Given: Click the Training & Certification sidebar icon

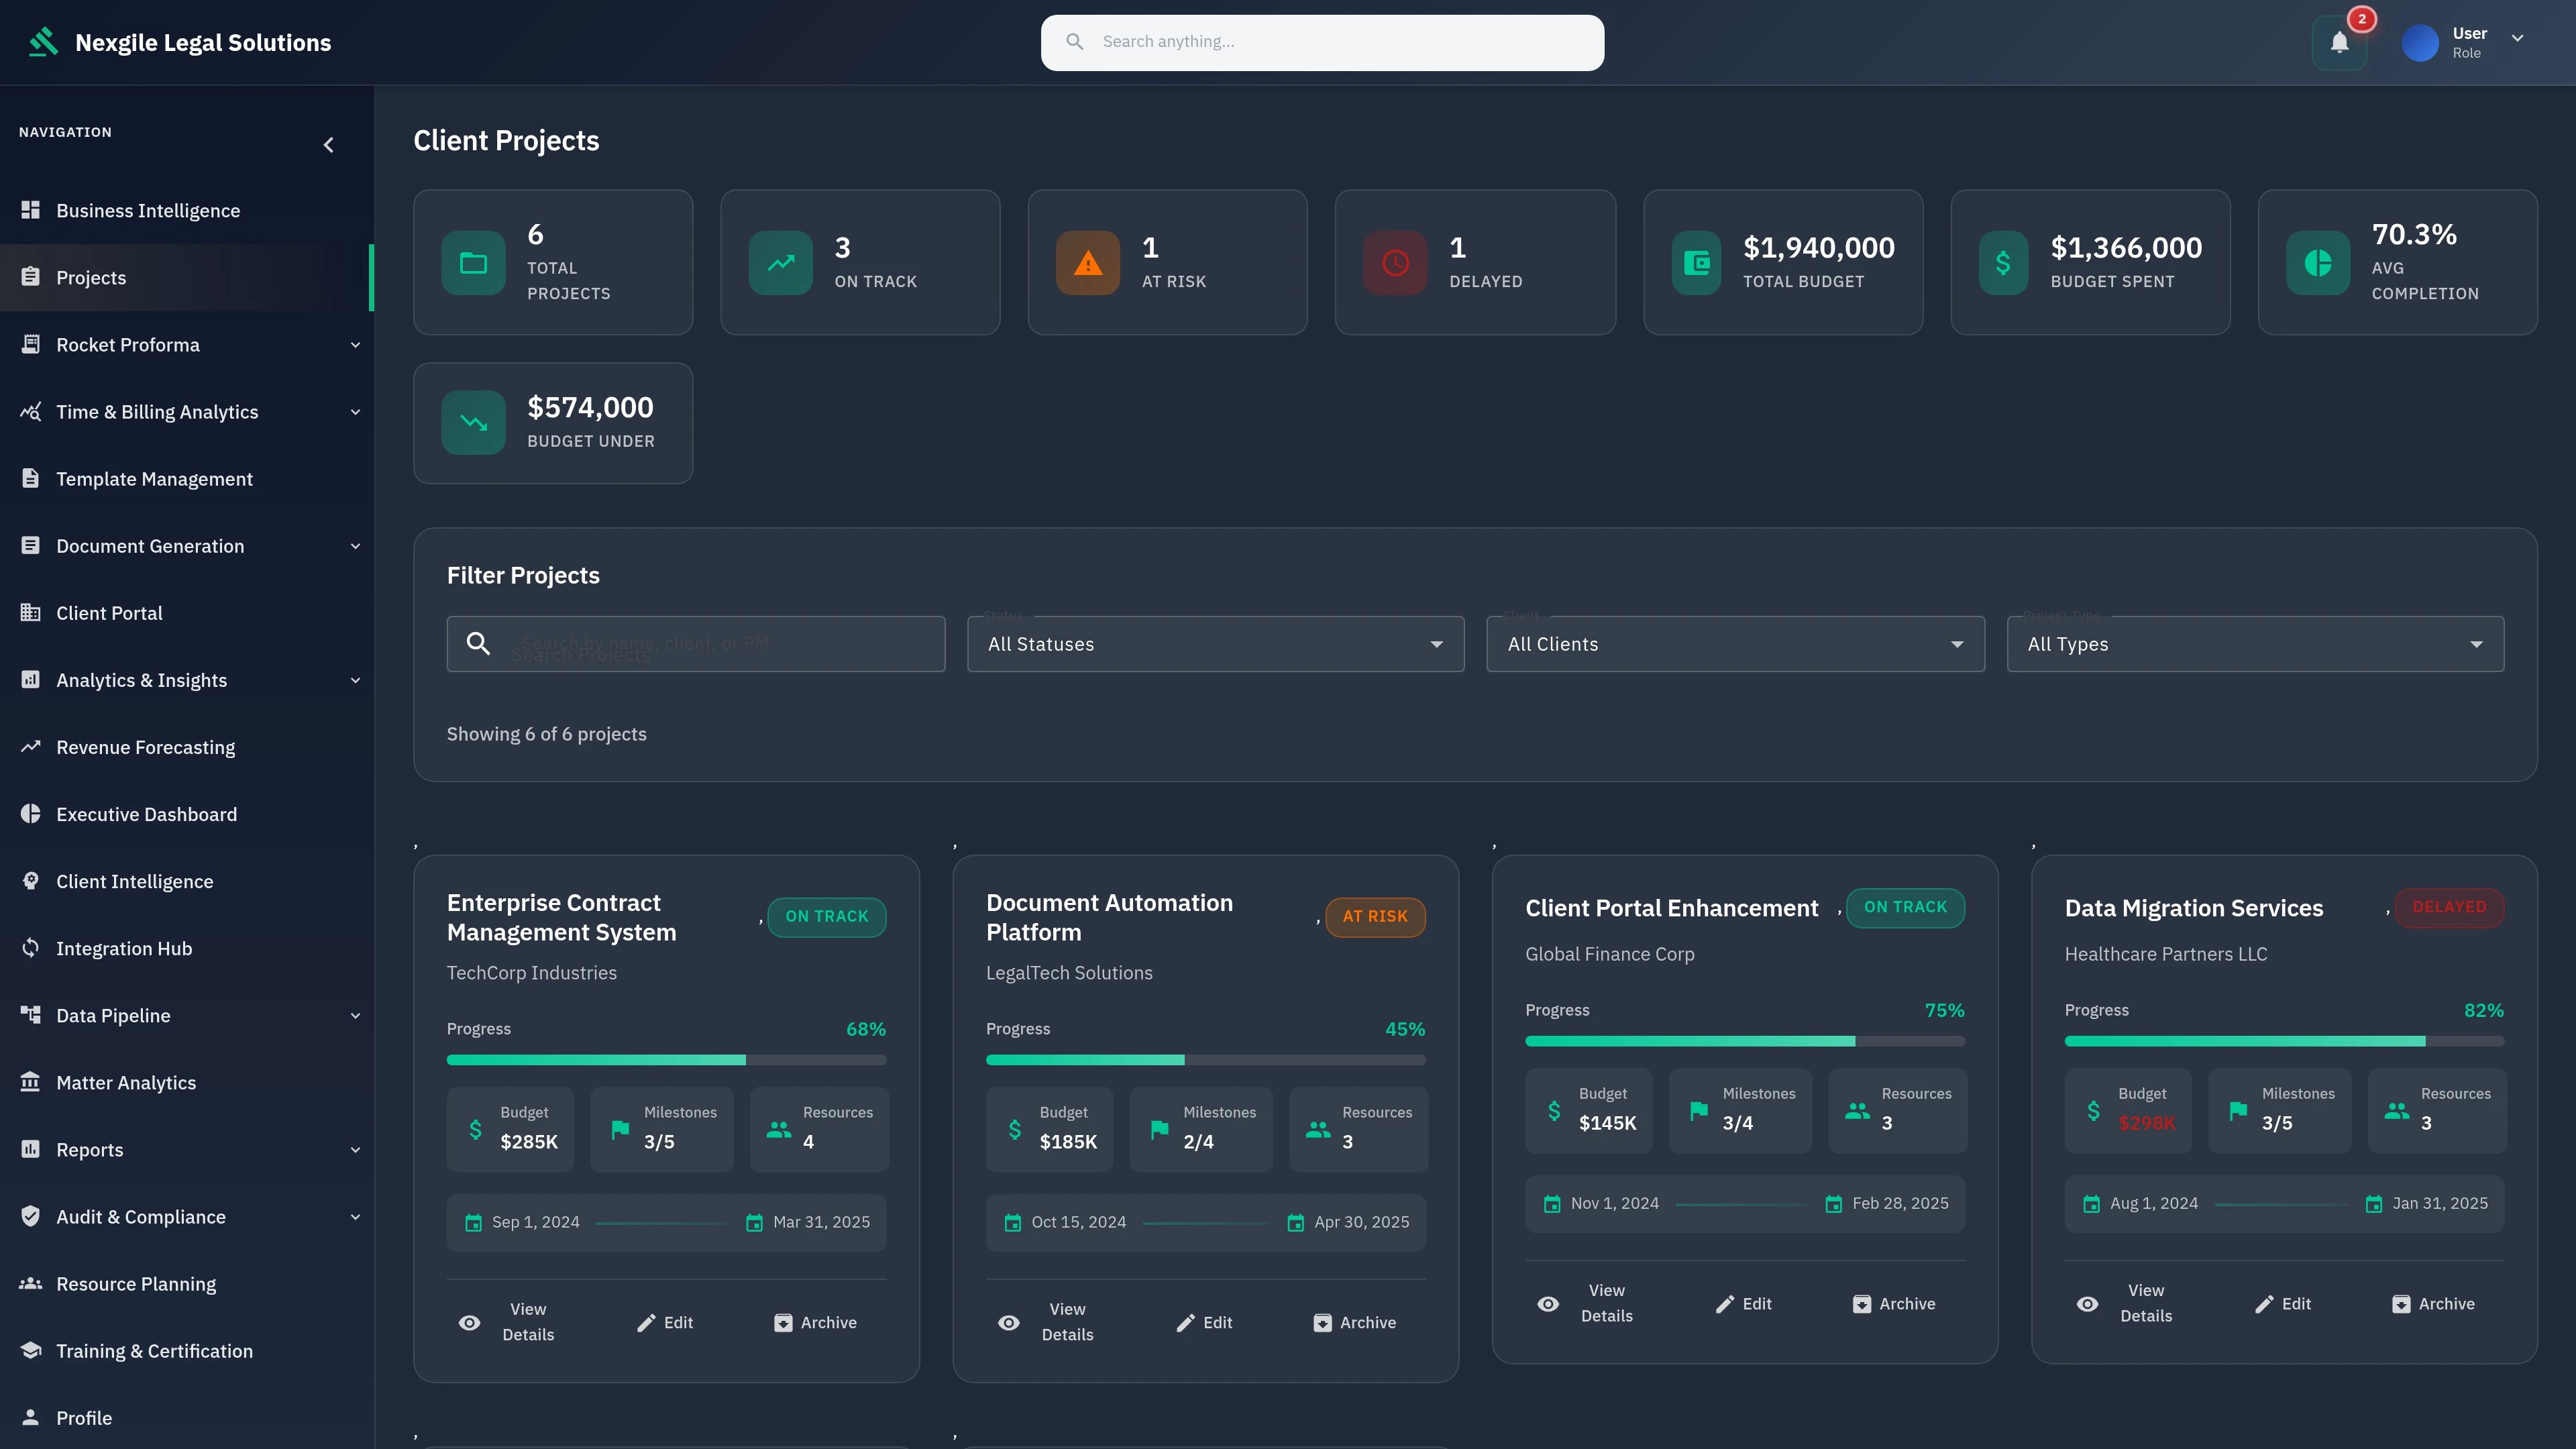Looking at the screenshot, I should point(30,1350).
